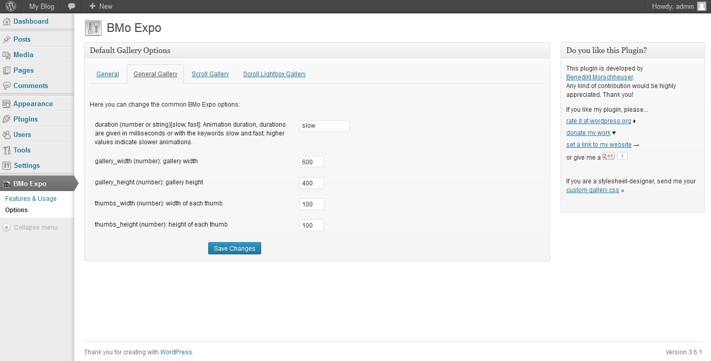
Task: Open the Users menu
Action: (22, 134)
